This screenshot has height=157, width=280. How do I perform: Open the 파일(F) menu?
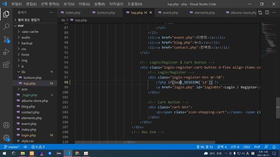tap(17, 4)
